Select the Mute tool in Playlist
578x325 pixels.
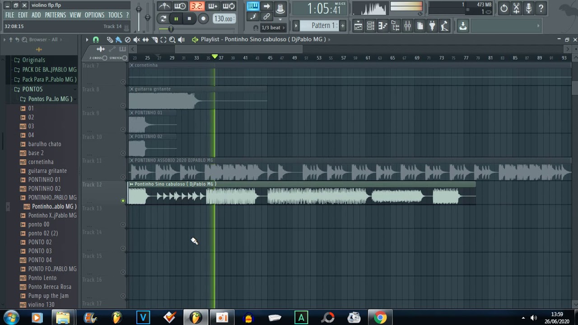coord(136,40)
